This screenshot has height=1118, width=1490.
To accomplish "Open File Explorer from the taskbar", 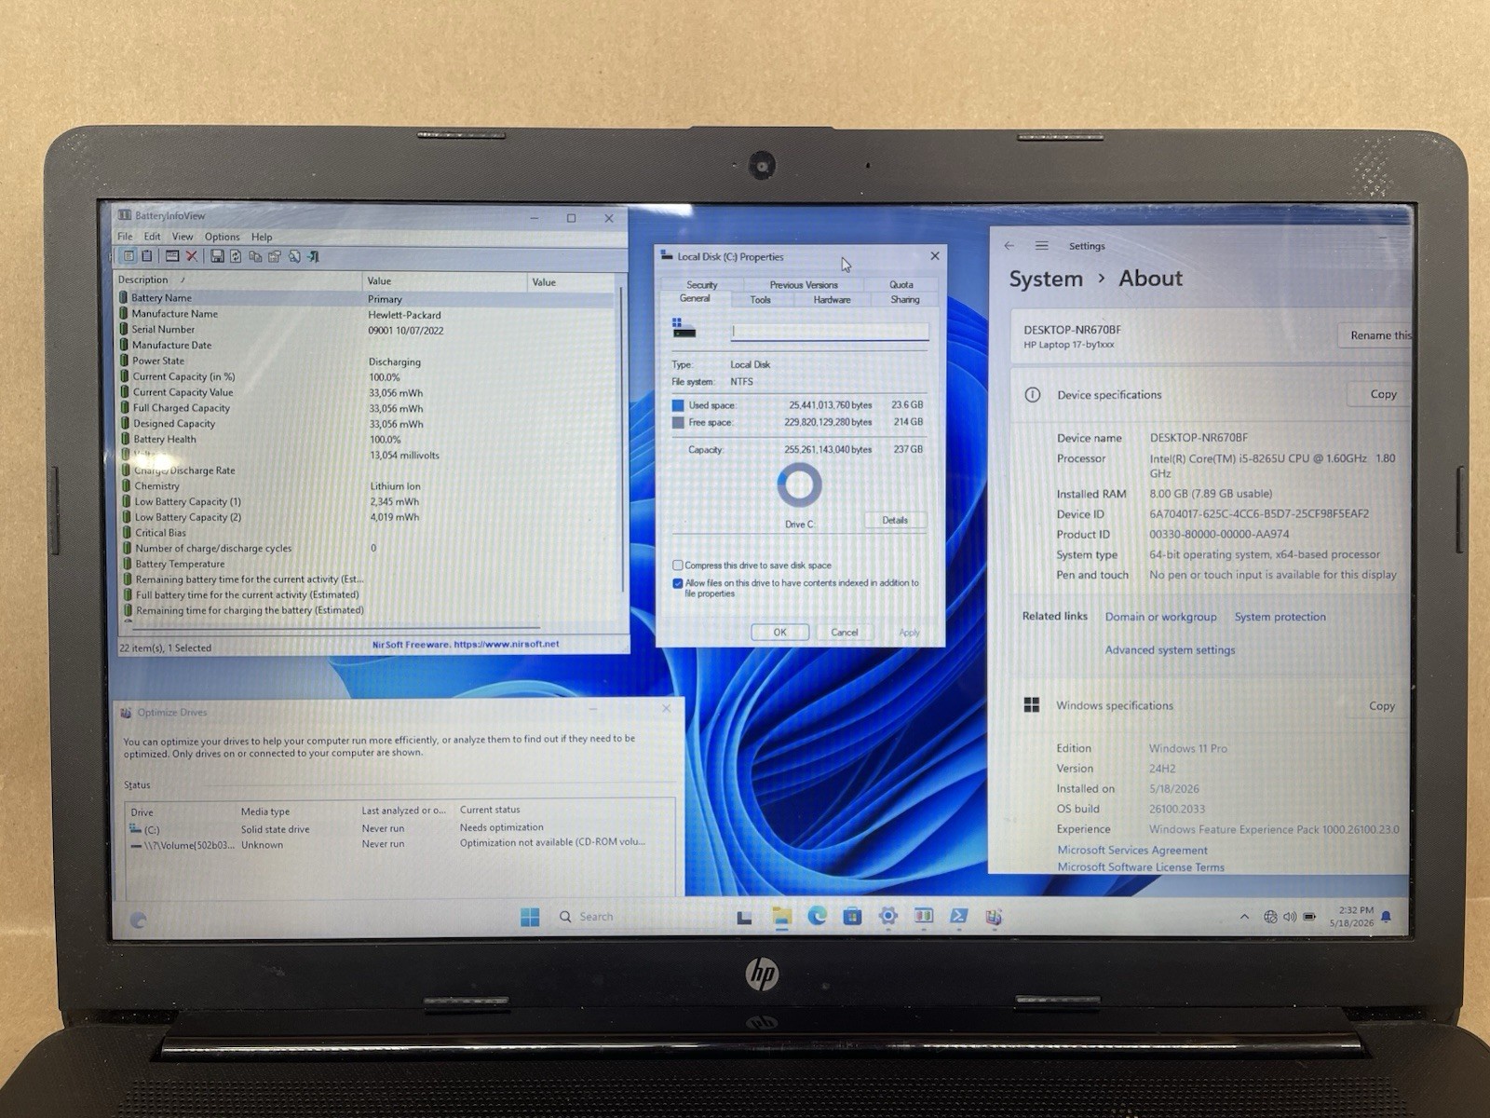I will (x=781, y=917).
